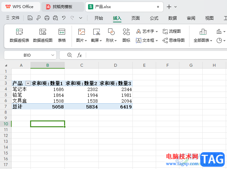The height and width of the screenshot is (169, 227).
Task: Open the Icons (图标) library
Action: [126, 36]
